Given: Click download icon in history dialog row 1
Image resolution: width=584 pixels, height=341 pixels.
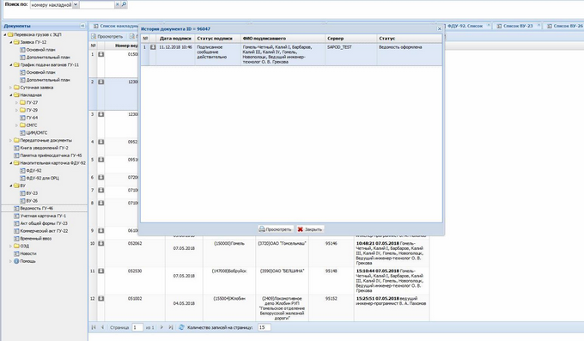Looking at the screenshot, I should coord(153,47).
